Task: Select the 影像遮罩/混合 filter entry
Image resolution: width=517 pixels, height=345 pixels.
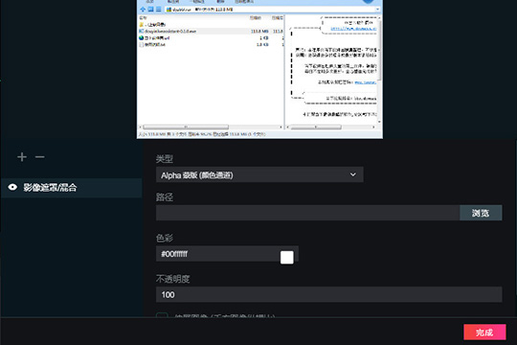Action: pos(72,188)
